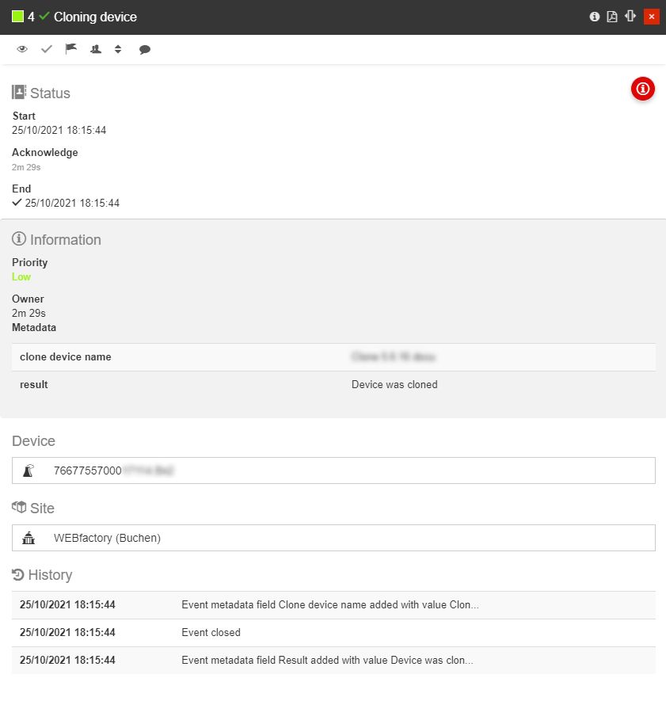
Task: Assign owner using the people icon
Action: pos(96,49)
